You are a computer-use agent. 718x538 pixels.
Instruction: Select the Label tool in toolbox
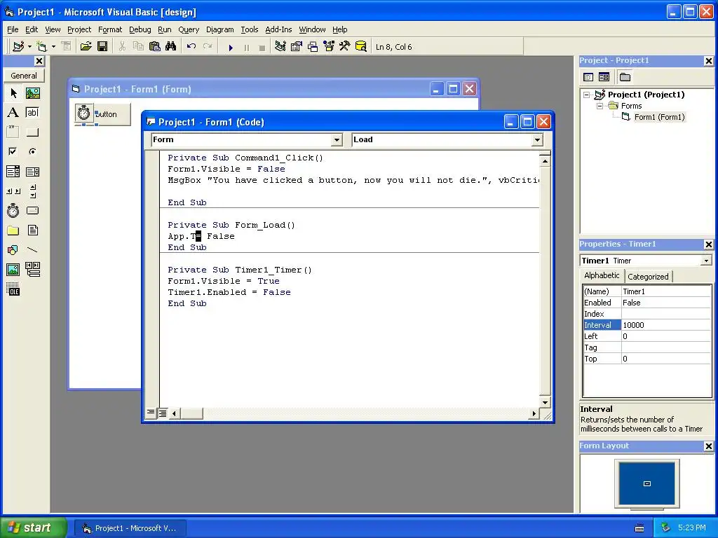pos(13,113)
